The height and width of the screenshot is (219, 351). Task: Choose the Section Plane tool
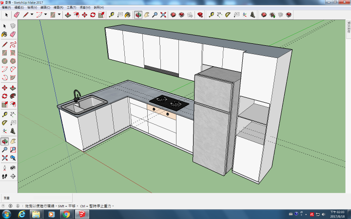click(13, 176)
